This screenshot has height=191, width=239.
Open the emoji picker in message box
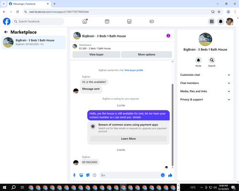163,175
